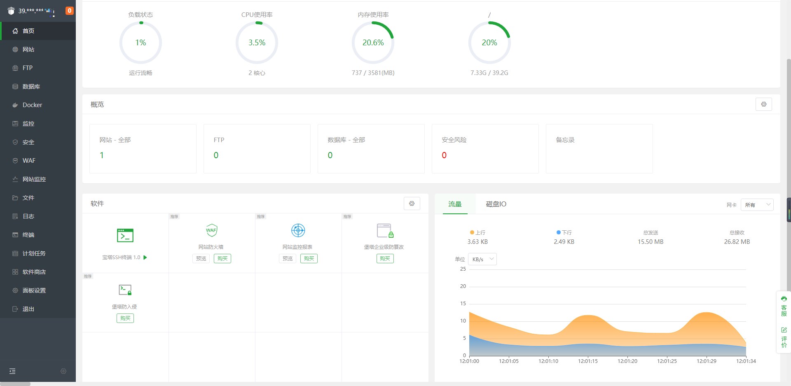This screenshot has height=386, width=791.
Task: Switch to the 磁盘IO tab
Action: point(496,204)
